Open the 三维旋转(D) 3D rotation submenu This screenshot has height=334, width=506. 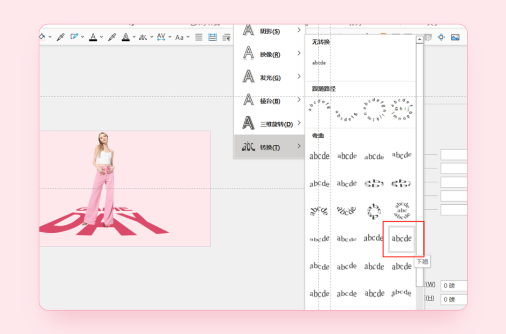coord(269,124)
